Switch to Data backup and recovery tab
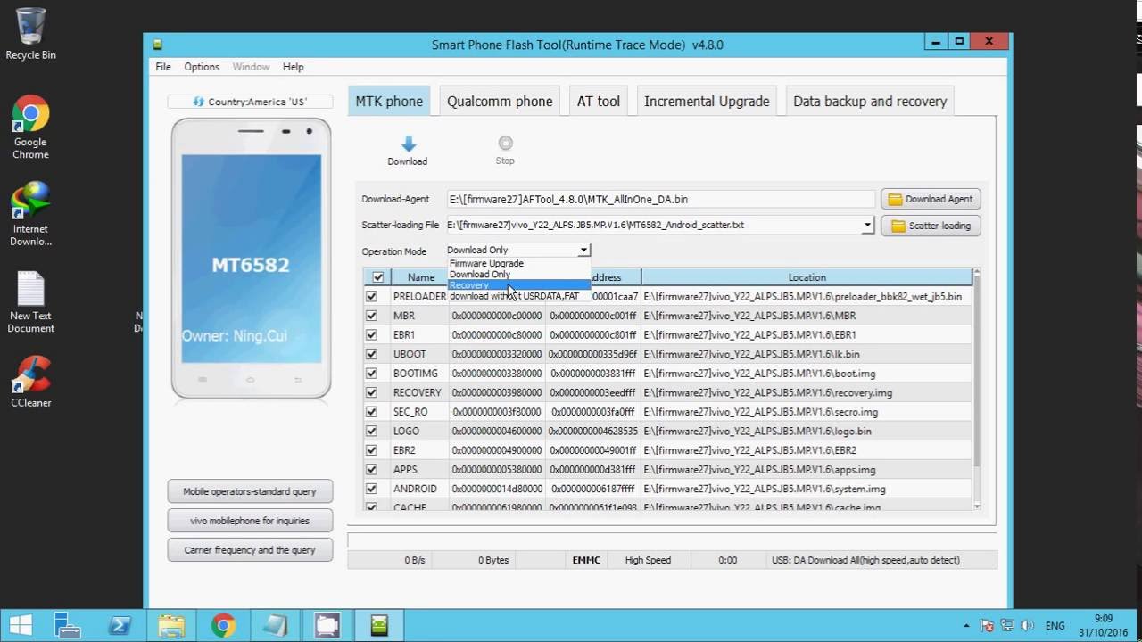Screen dimensions: 1142x642 coord(870,102)
